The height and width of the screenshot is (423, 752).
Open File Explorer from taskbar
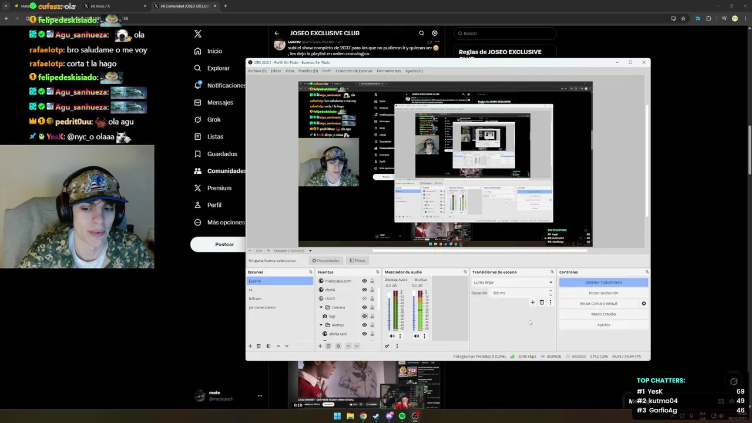350,416
